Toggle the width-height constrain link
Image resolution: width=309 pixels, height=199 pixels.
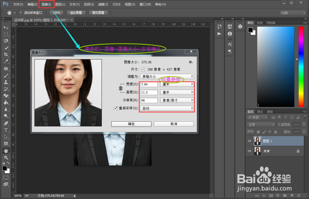pos(121,88)
